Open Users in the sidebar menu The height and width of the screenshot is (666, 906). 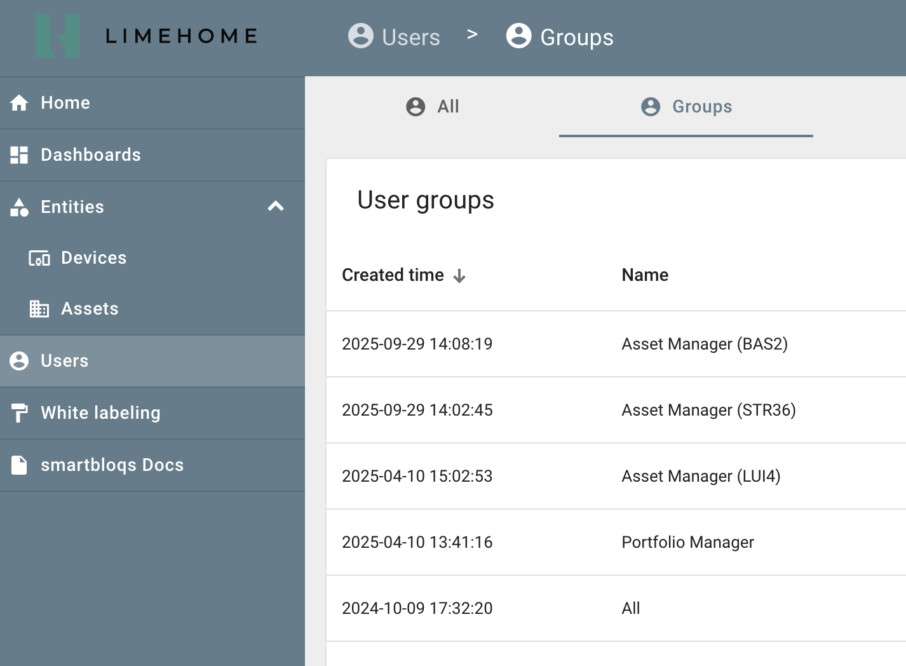pyautogui.click(x=65, y=361)
